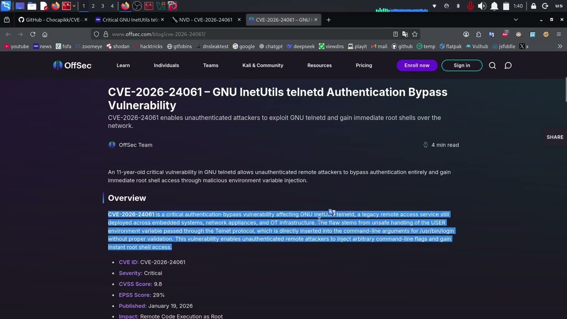The width and height of the screenshot is (567, 319).
Task: Open the file manager panel launcher
Action: pyautogui.click(x=31, y=6)
